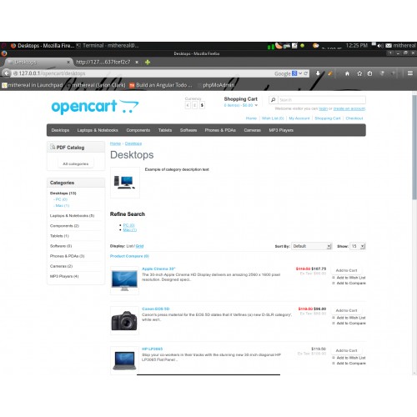
Task: Click the green network monitor bars in panel
Action: 271,47
